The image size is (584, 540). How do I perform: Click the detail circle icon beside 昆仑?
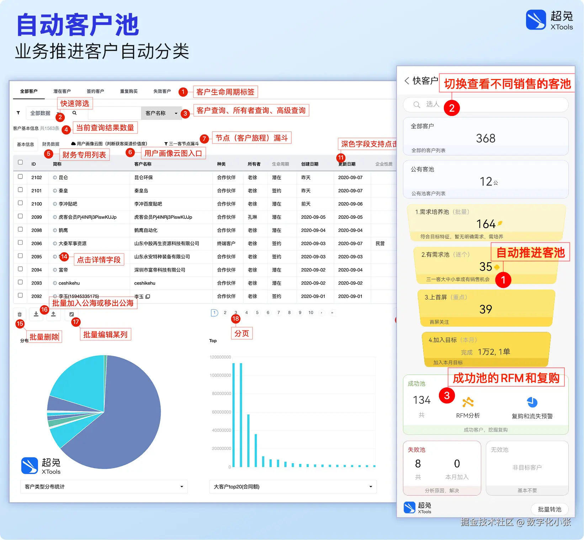[x=55, y=178]
